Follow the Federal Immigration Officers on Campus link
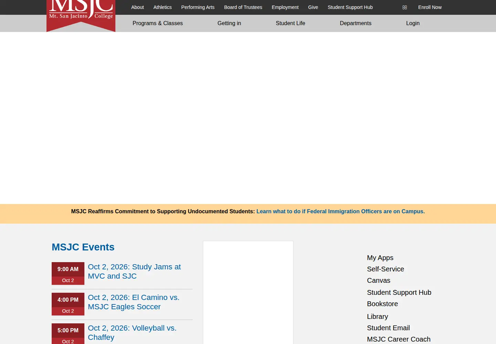 341,212
